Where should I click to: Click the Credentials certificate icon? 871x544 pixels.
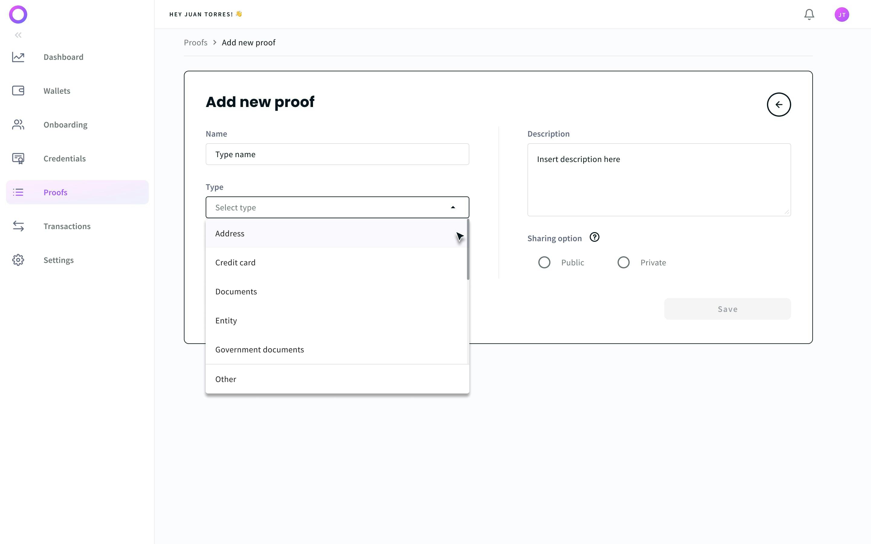(x=18, y=158)
